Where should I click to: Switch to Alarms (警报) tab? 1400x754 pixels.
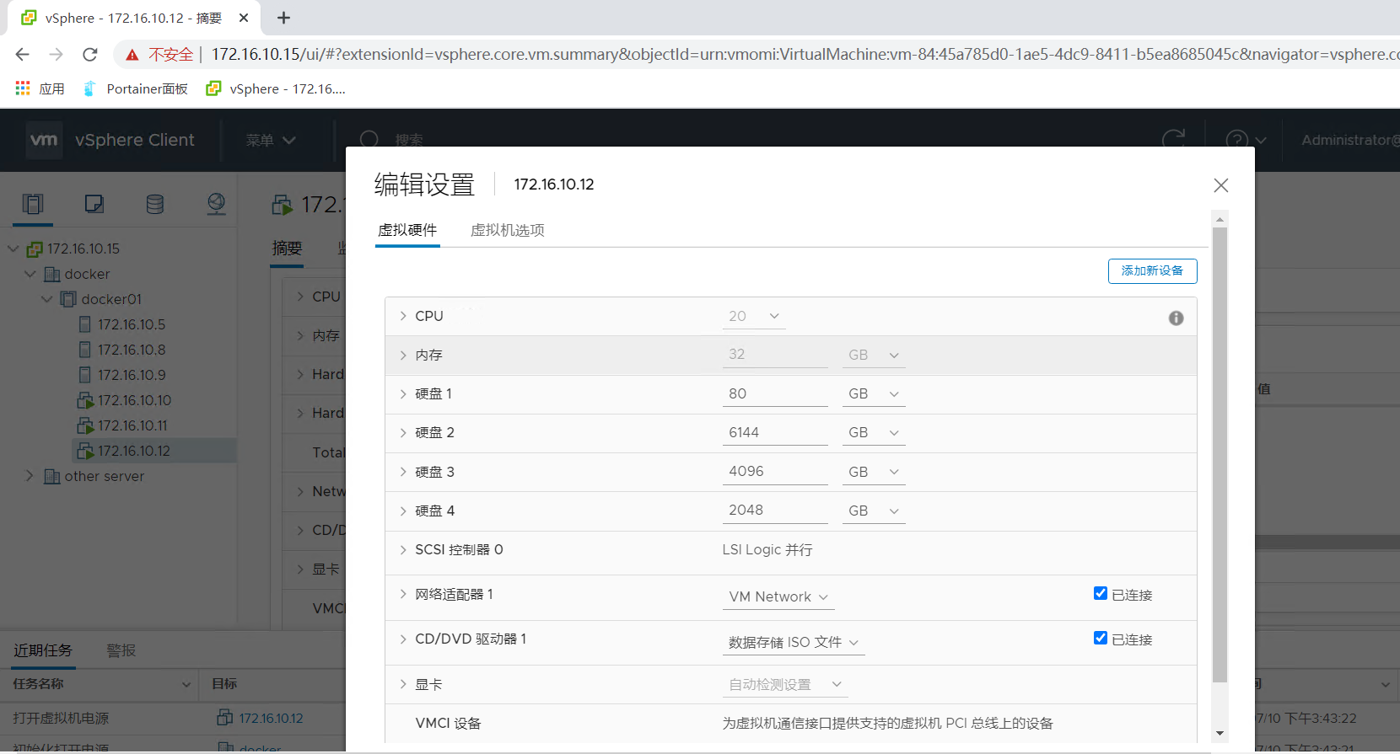tap(121, 650)
